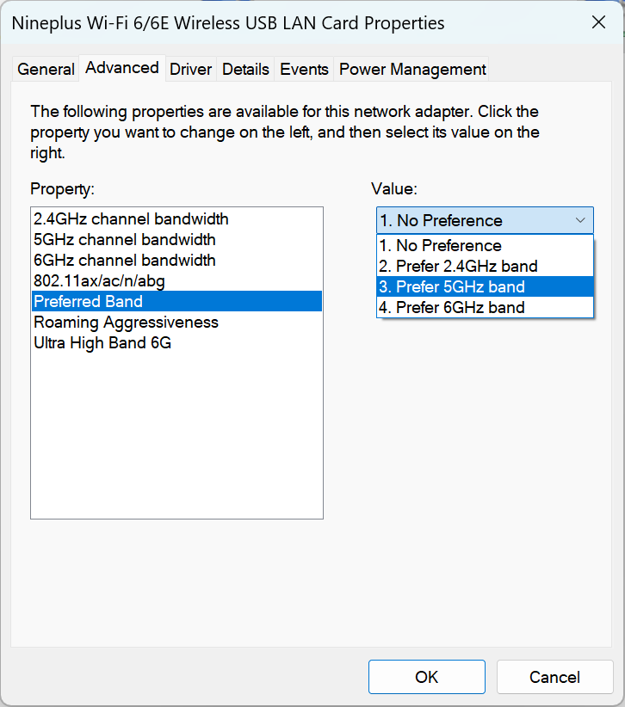Select the Preferred Band property

coord(176,302)
